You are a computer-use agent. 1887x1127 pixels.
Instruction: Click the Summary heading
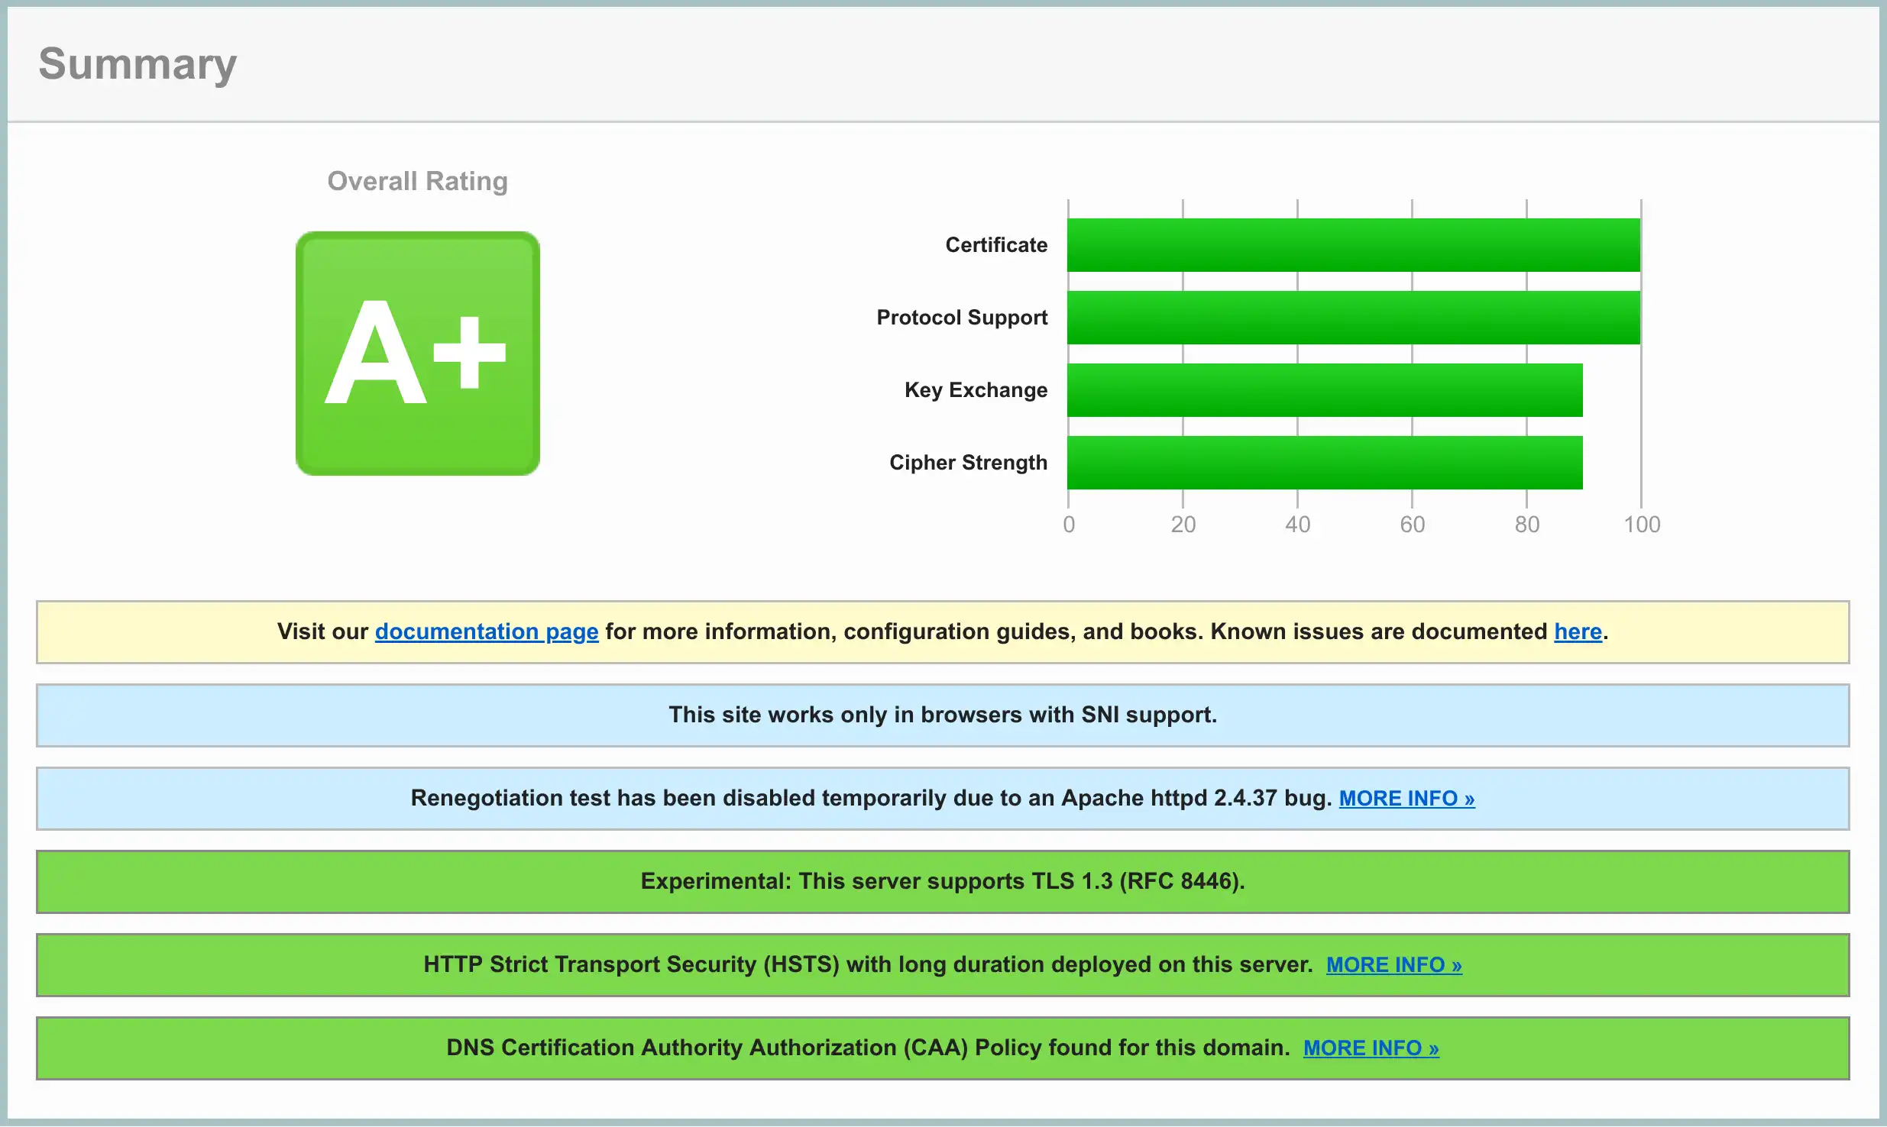pyautogui.click(x=138, y=63)
